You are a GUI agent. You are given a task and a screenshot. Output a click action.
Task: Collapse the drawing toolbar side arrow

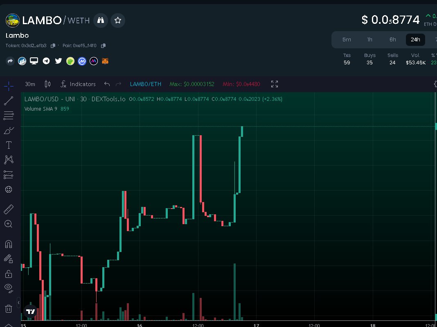click(19, 302)
